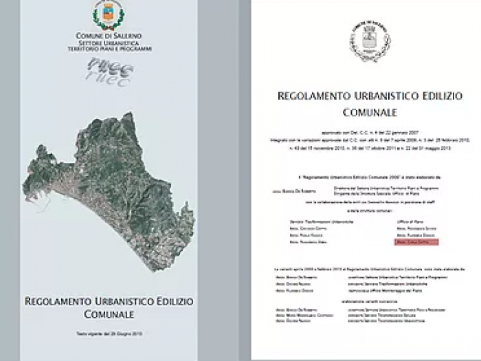Viewport: 481px width, 361px height.
Task: Click the 'elaborazione varianti normative' line
Action: coord(364,305)
